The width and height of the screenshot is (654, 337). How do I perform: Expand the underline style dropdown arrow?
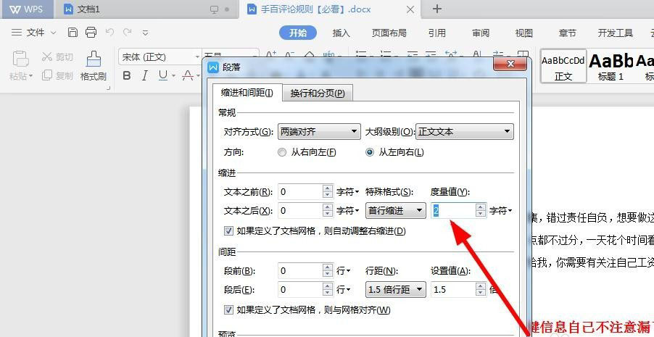tap(173, 76)
